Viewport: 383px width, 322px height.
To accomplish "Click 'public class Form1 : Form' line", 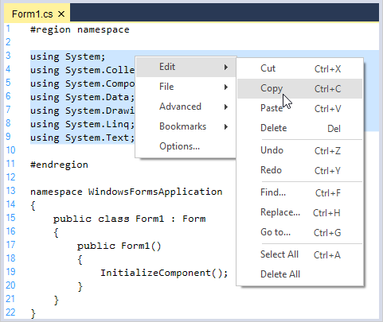I will (x=129, y=219).
